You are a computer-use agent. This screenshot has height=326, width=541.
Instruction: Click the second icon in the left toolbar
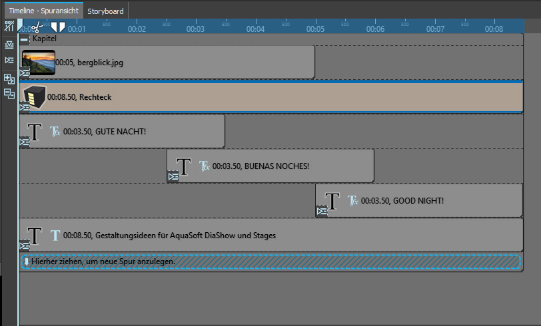9,45
